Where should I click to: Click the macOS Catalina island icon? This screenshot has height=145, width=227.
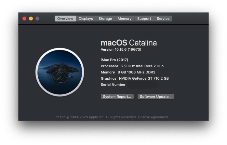tap(60, 72)
